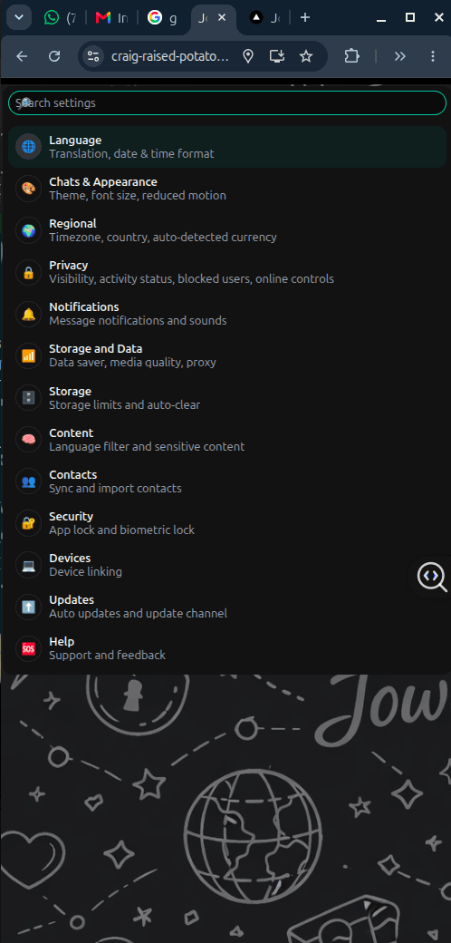Switch to the tab with triangle icon
Viewport: 451px width, 943px height.
click(265, 18)
